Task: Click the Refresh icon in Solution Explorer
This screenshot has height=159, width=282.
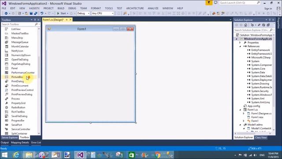Action: tap(263, 25)
